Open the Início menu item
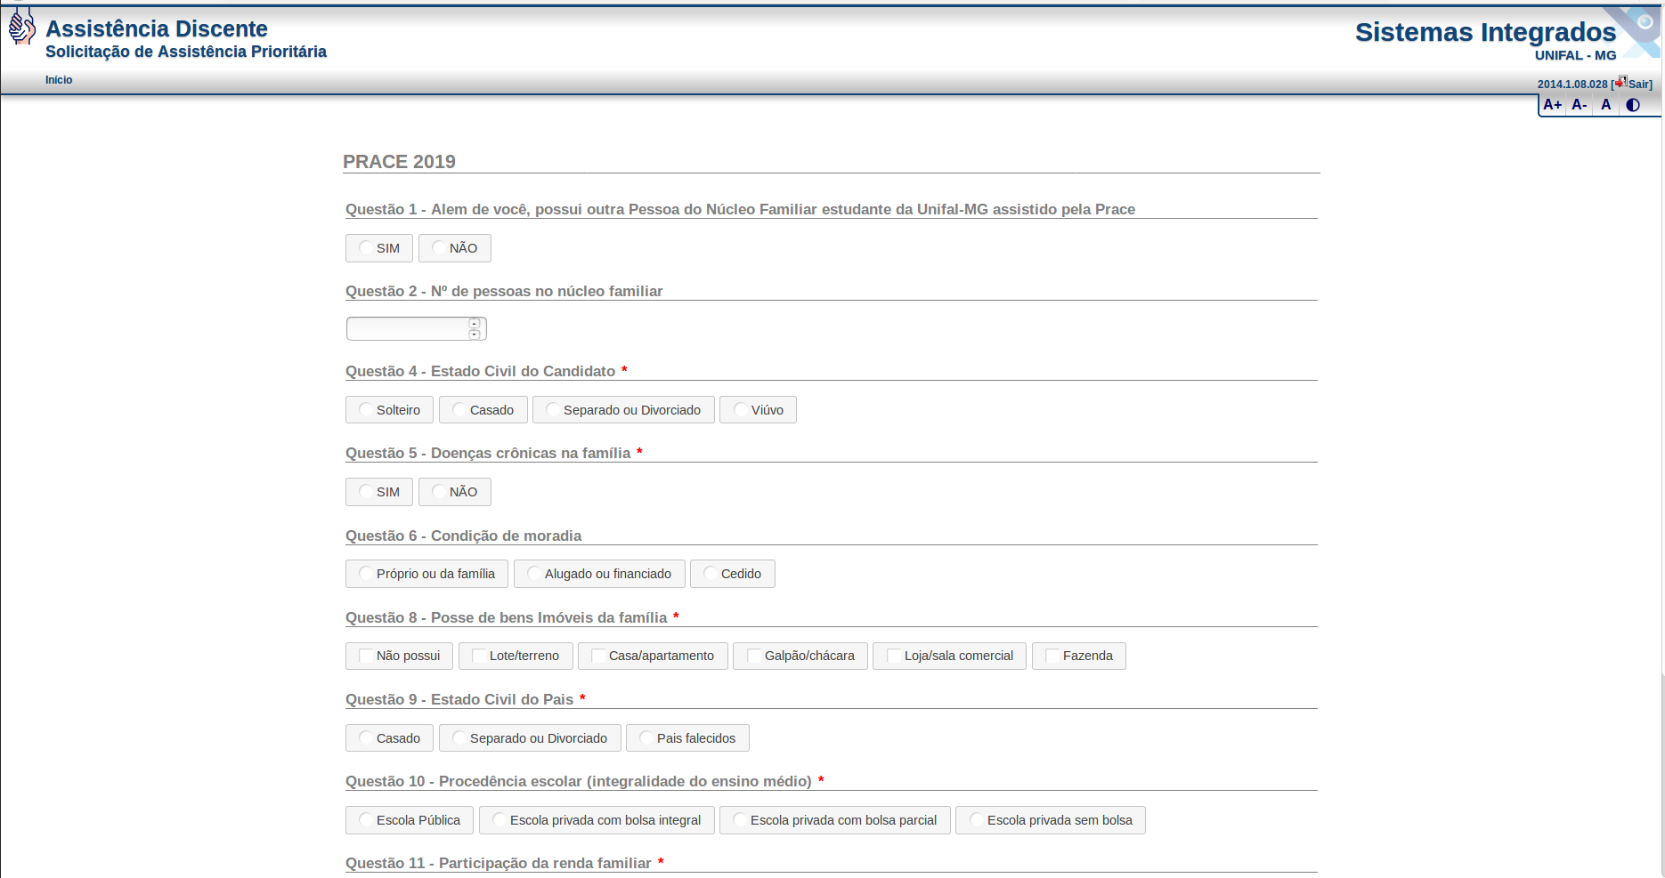The width and height of the screenshot is (1665, 878). [x=59, y=80]
